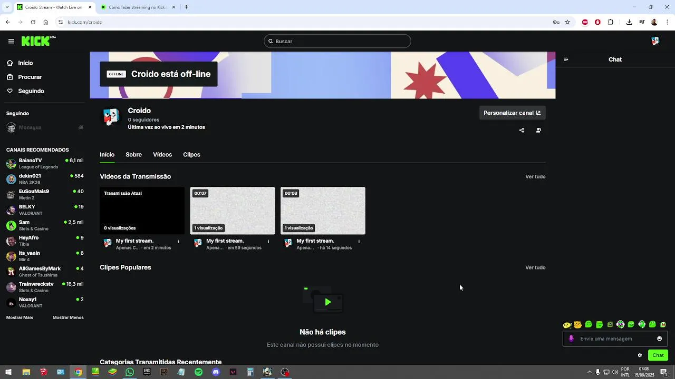The image size is (675, 379).
Task: Open BaianoTV recommended channel
Action: [x=45, y=163]
